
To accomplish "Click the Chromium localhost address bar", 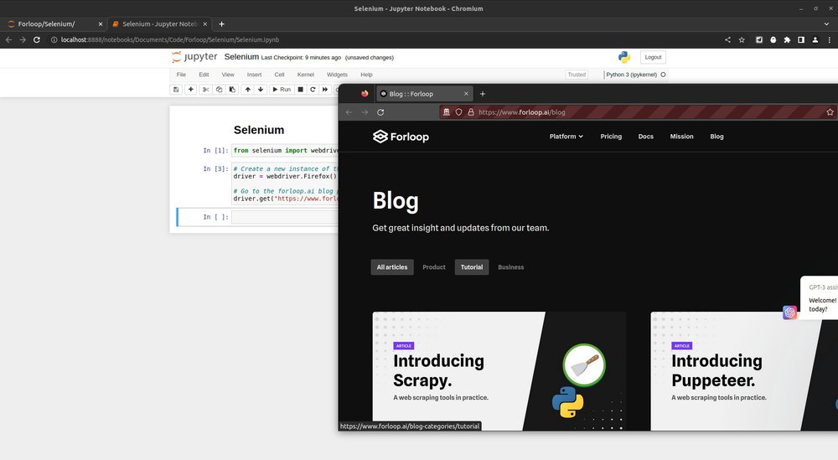I will [x=385, y=39].
